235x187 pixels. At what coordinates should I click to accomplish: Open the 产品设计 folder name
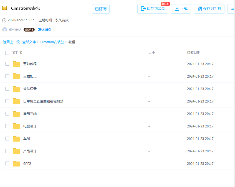coord(30,151)
